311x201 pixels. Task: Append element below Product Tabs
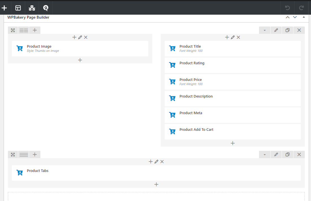pos(156,184)
